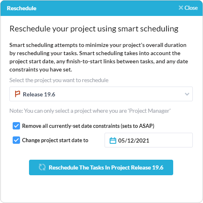The image size is (203, 203).
Task: Select the Release 19.6 text in combo box
Action: 39,94
